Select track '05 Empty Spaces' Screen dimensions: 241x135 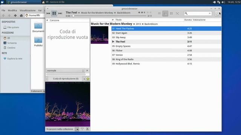point(166,46)
